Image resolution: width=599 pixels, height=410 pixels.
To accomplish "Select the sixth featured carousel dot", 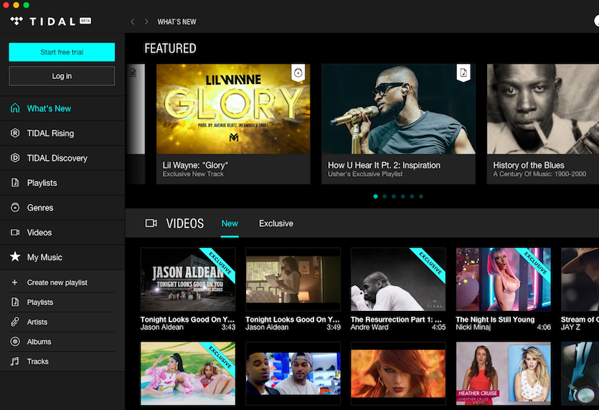I will pyautogui.click(x=421, y=196).
